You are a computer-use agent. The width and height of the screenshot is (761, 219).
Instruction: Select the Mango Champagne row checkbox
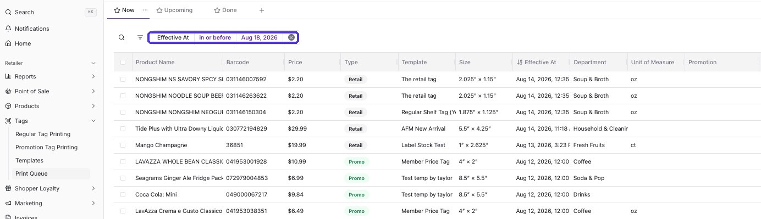[x=123, y=145]
